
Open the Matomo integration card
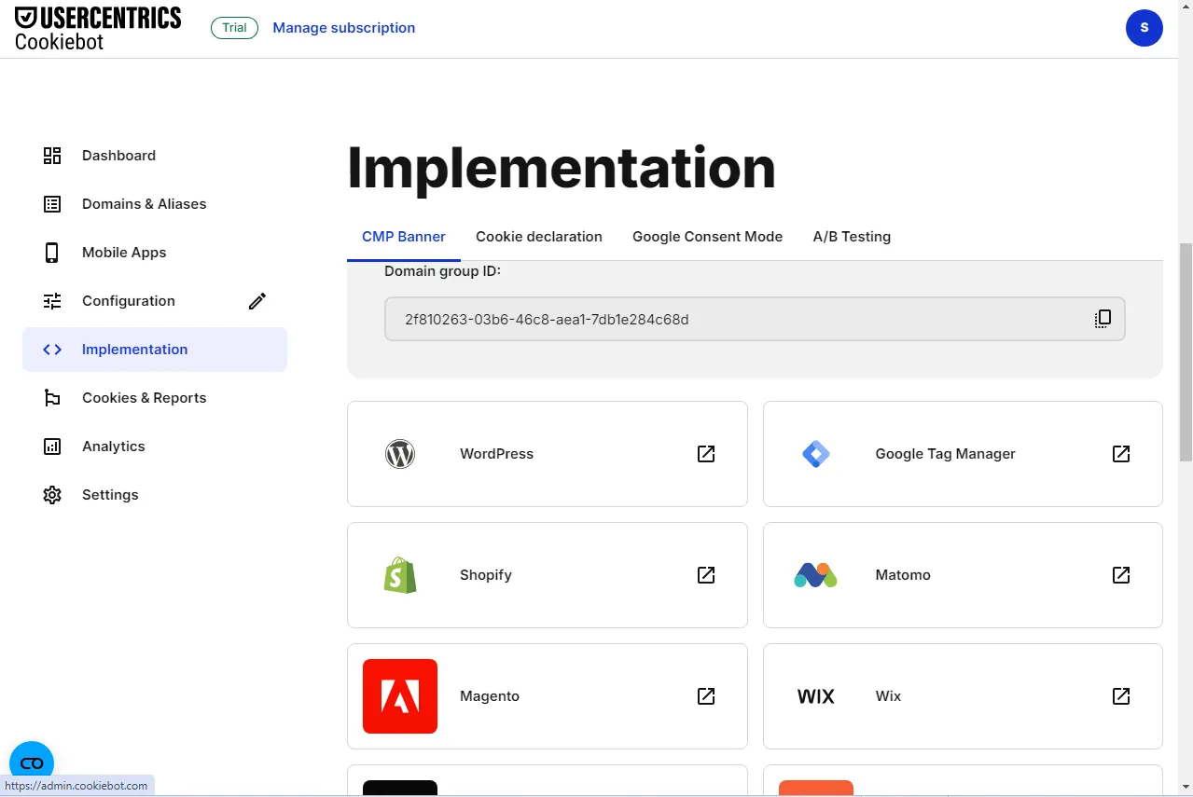(x=963, y=575)
